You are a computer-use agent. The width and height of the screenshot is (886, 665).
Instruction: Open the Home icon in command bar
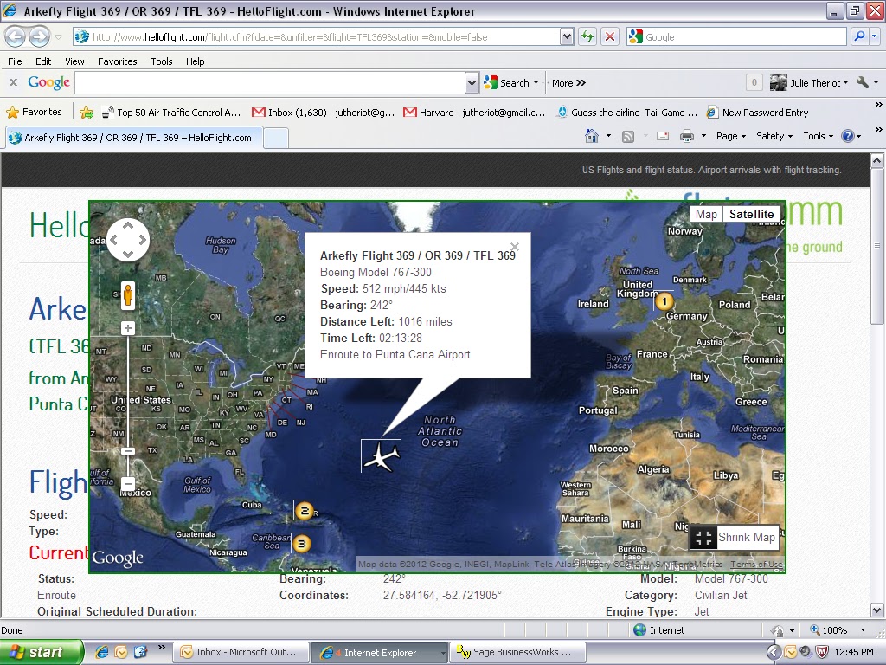point(591,136)
